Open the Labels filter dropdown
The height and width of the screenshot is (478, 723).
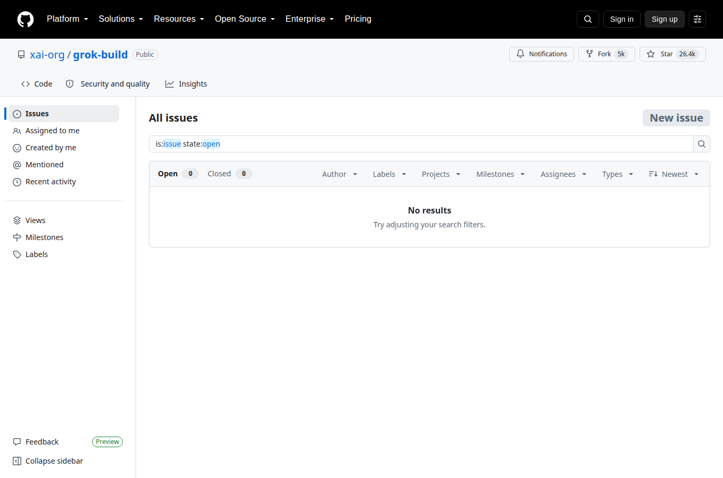pyautogui.click(x=390, y=174)
